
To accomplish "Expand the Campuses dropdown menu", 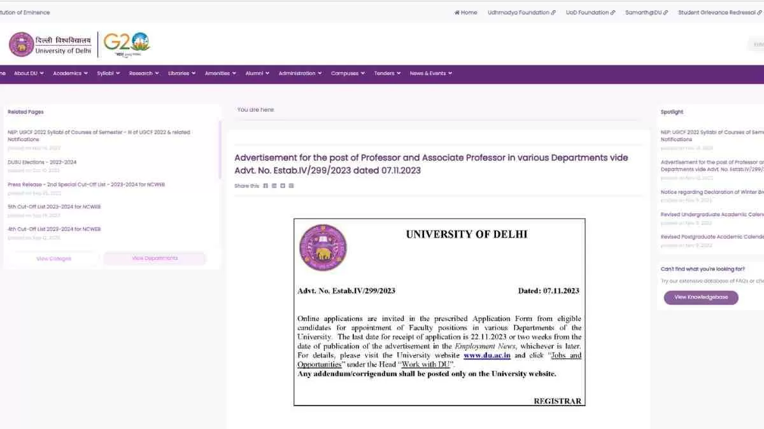I will [x=348, y=73].
